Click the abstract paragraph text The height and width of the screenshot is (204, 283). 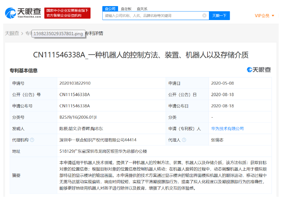pos(163,175)
